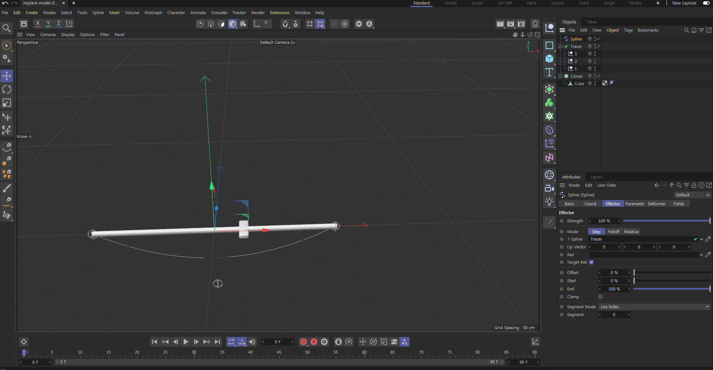Toggle visibility dots for Cube object
This screenshot has width=713, height=370.
(595, 84)
